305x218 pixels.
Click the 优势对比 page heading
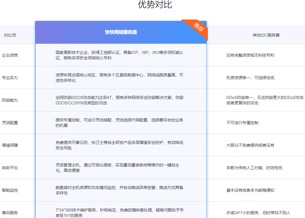(155, 4)
